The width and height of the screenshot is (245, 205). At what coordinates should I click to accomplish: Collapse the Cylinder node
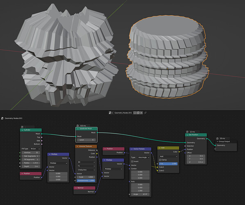[x=23, y=130]
